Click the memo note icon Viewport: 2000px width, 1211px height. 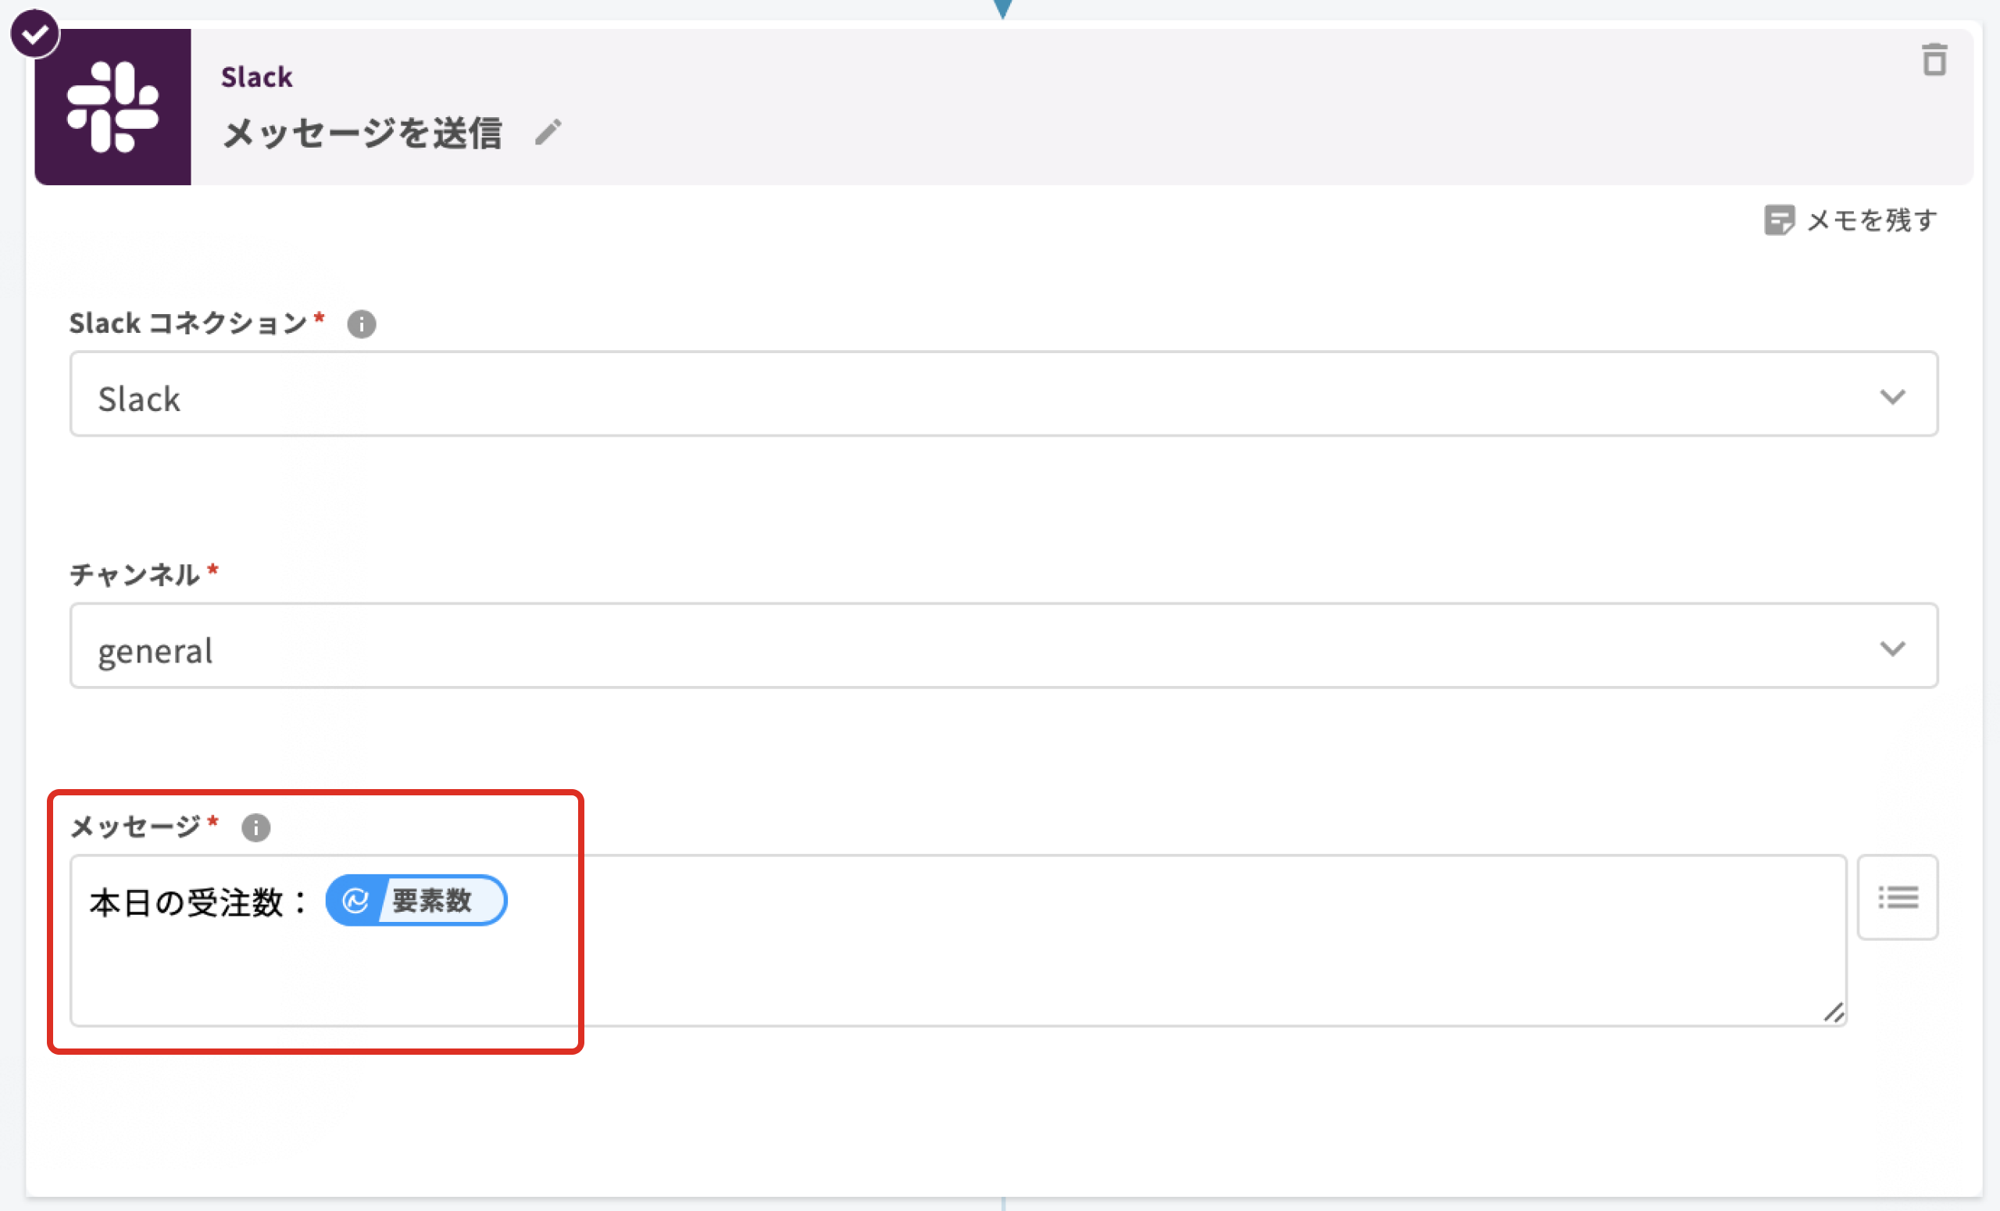point(1778,220)
